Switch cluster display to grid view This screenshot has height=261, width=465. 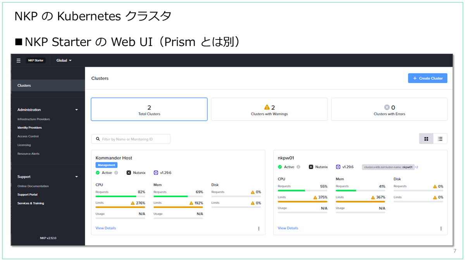tap(426, 138)
